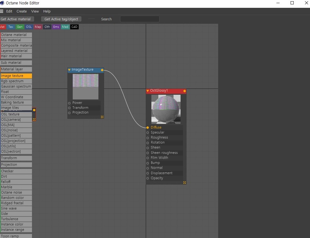Screen dimensions: 310x238
Task: Add a Baking texture node
Action: pos(16,103)
